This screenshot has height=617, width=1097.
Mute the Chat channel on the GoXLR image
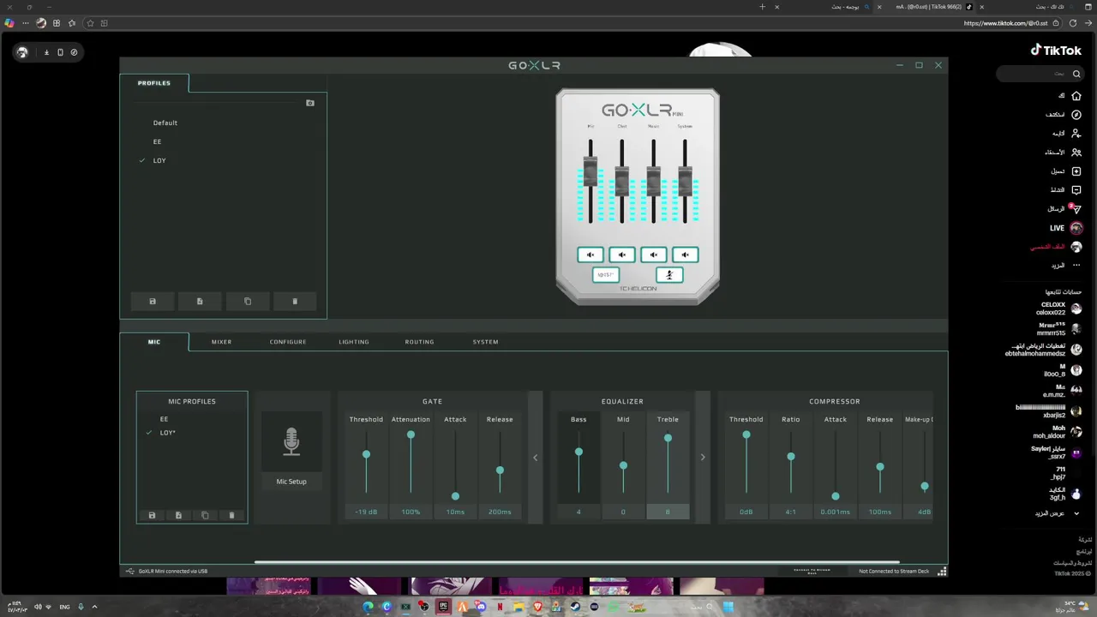coord(622,255)
